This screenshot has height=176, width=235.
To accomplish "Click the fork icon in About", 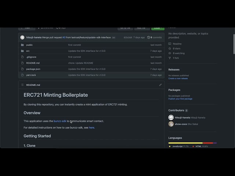I will coord(170,58).
